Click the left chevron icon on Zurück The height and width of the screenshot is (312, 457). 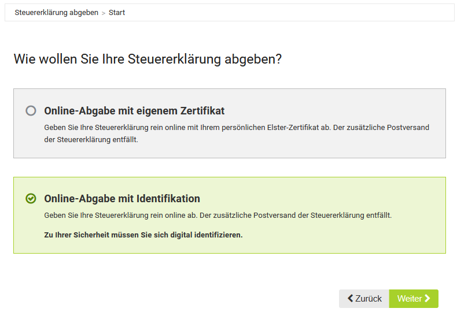click(350, 299)
